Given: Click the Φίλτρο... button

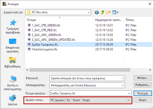Looking at the screenshot, I should 143,78.
